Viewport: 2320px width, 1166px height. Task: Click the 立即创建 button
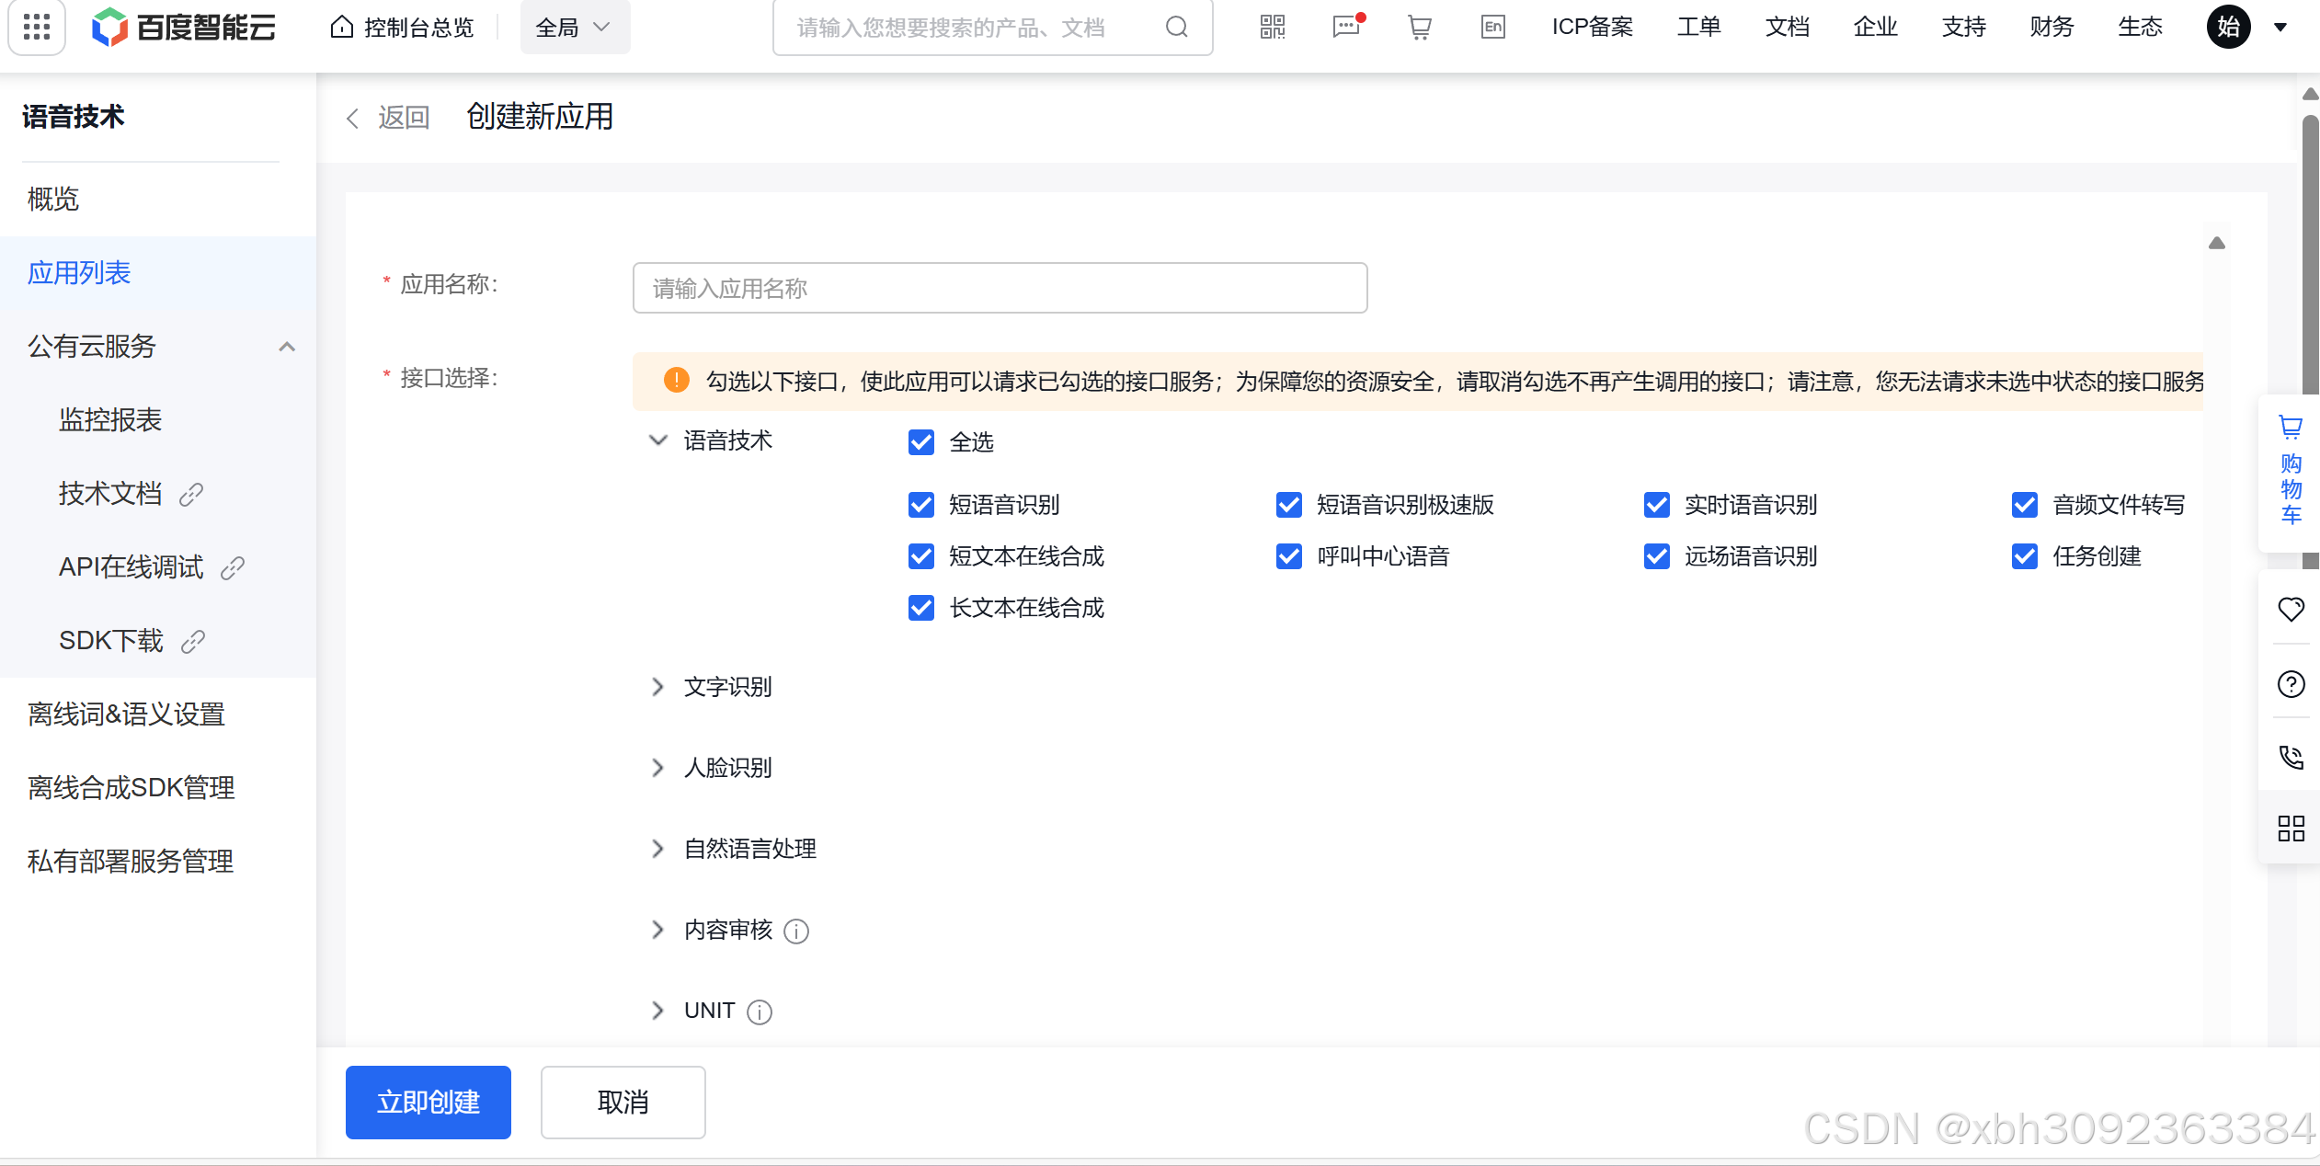429,1102
